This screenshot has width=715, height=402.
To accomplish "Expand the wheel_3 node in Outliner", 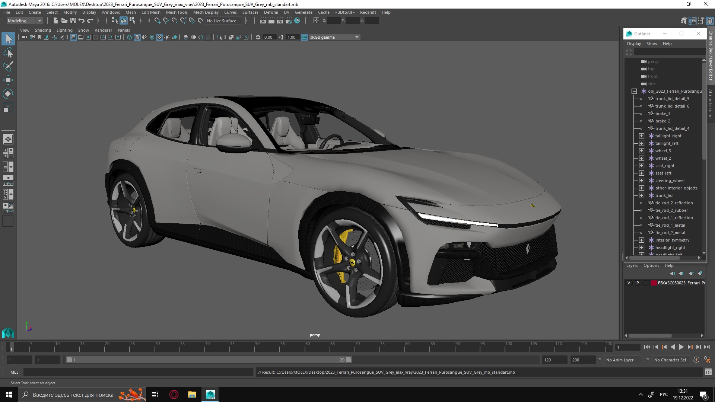I will click(x=641, y=151).
